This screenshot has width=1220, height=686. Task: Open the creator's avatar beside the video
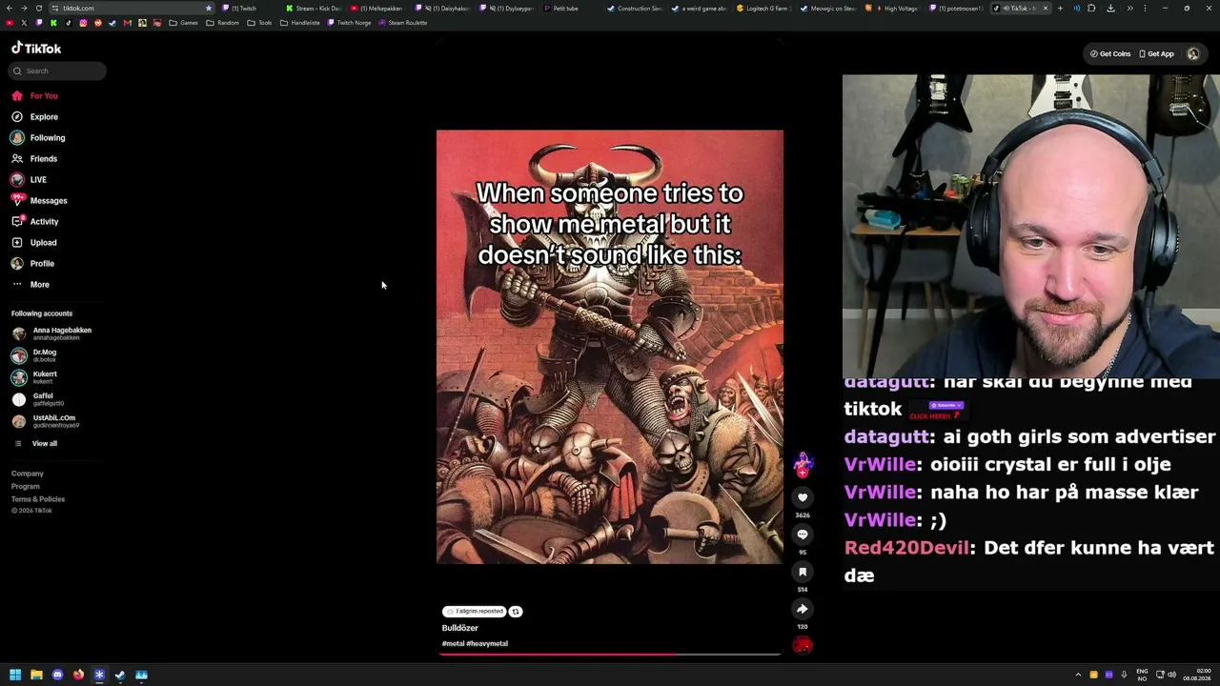click(x=803, y=463)
